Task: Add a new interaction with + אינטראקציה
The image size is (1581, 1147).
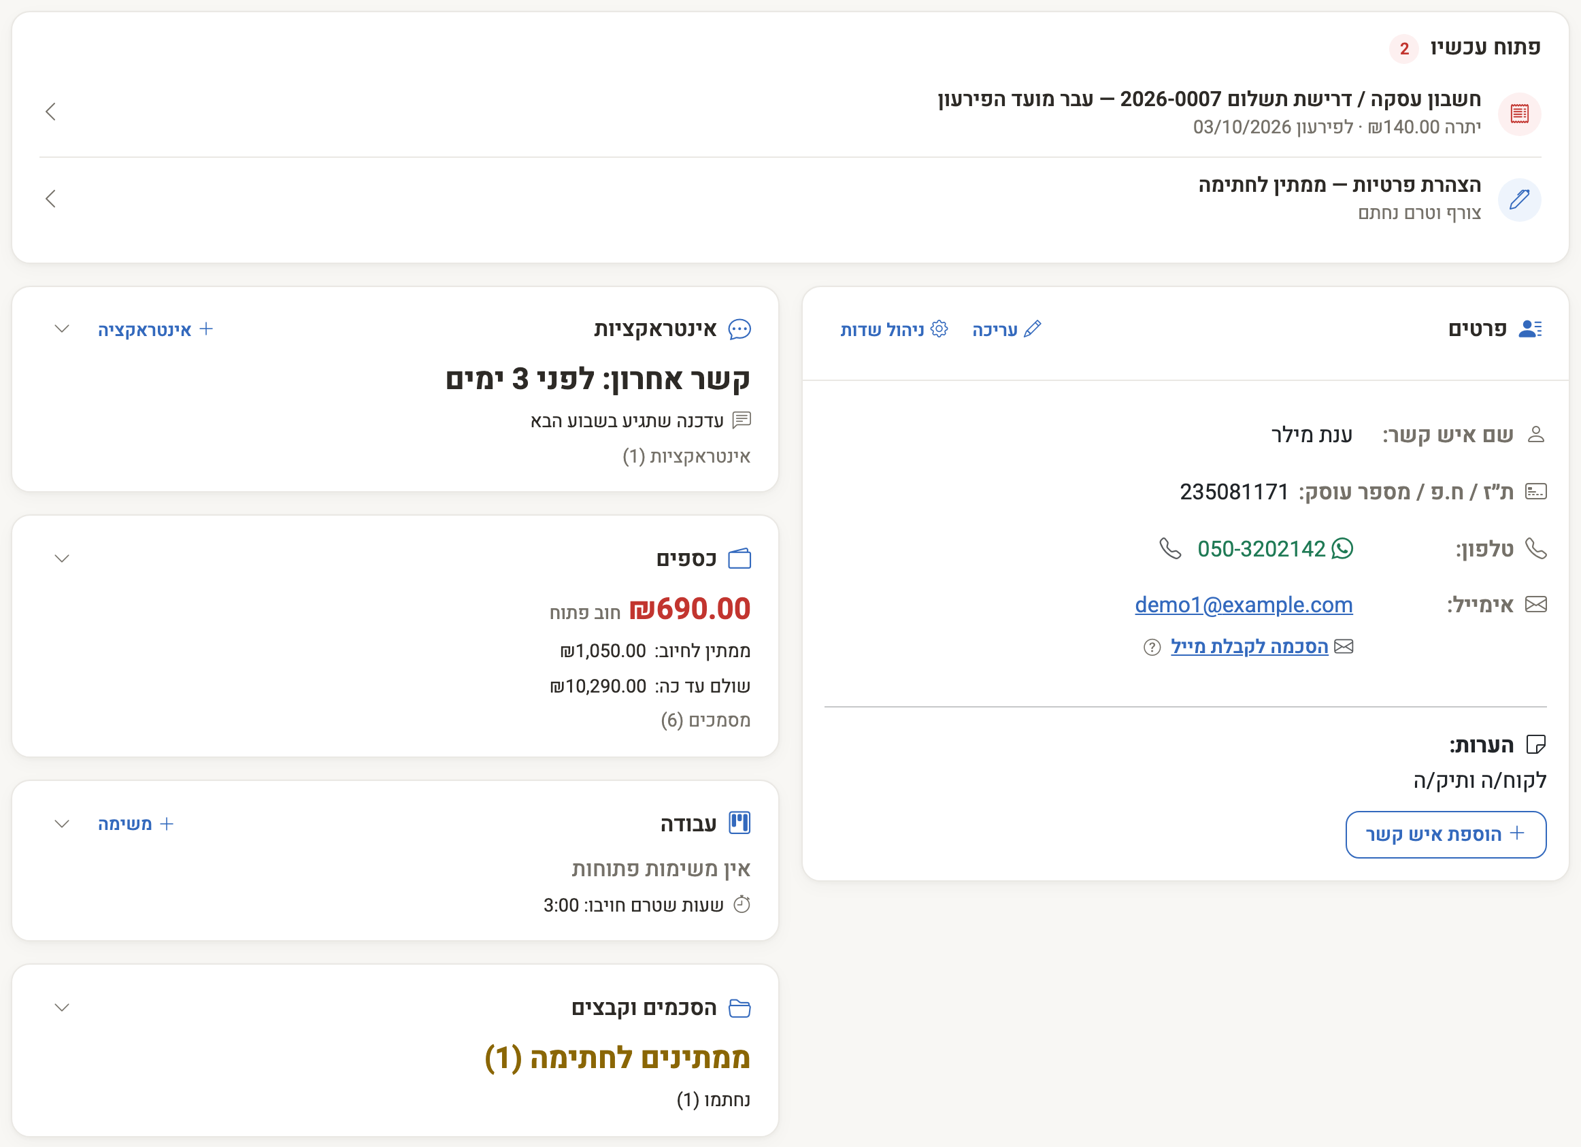Action: (154, 329)
